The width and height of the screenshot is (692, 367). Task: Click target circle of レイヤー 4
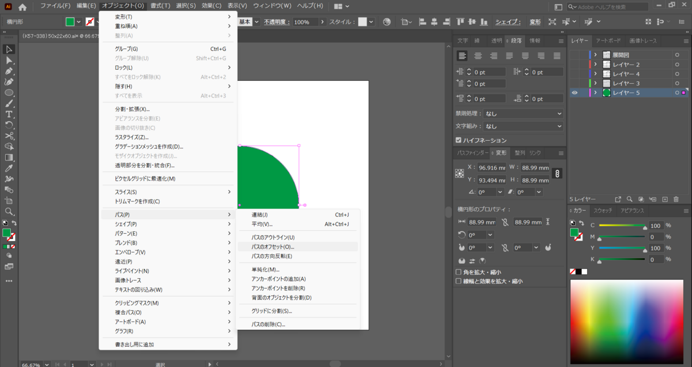677,74
